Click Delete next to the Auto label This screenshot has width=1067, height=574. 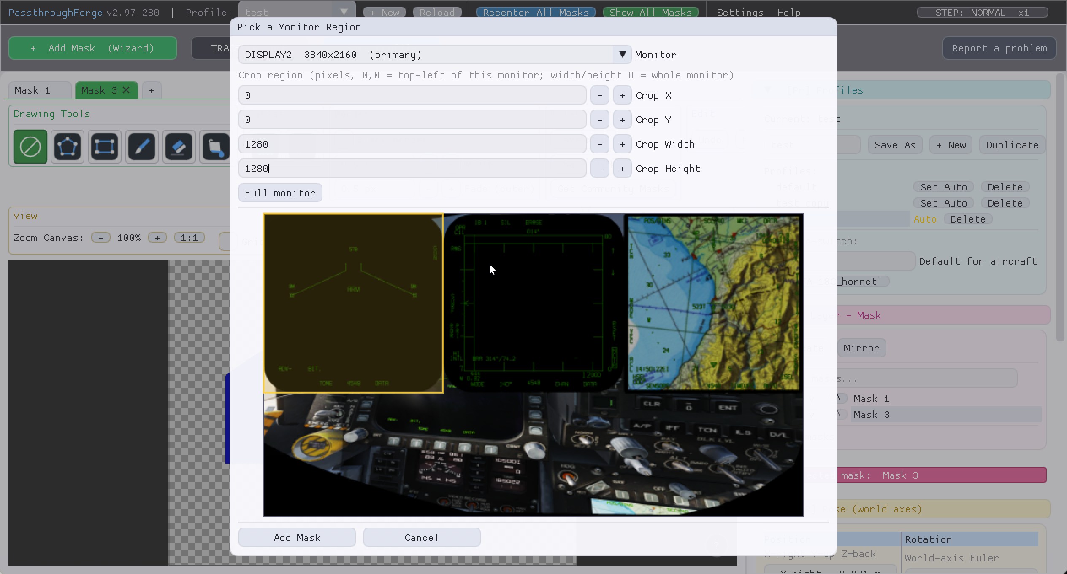[968, 219]
